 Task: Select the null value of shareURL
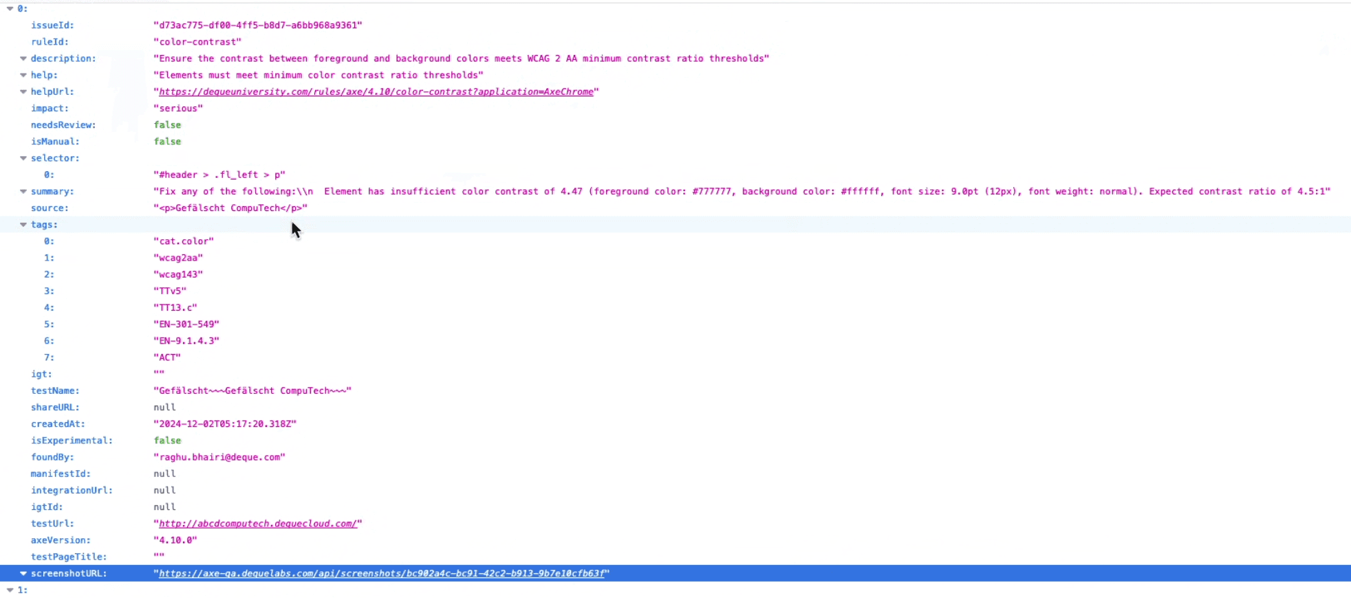[164, 408]
